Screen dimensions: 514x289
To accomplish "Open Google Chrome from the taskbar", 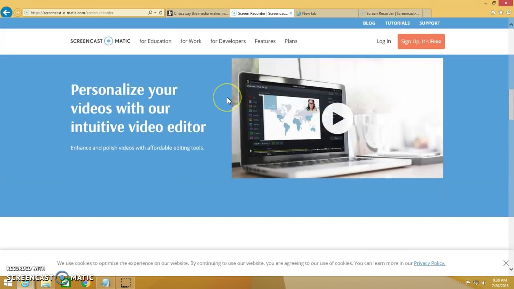I will click(86, 283).
